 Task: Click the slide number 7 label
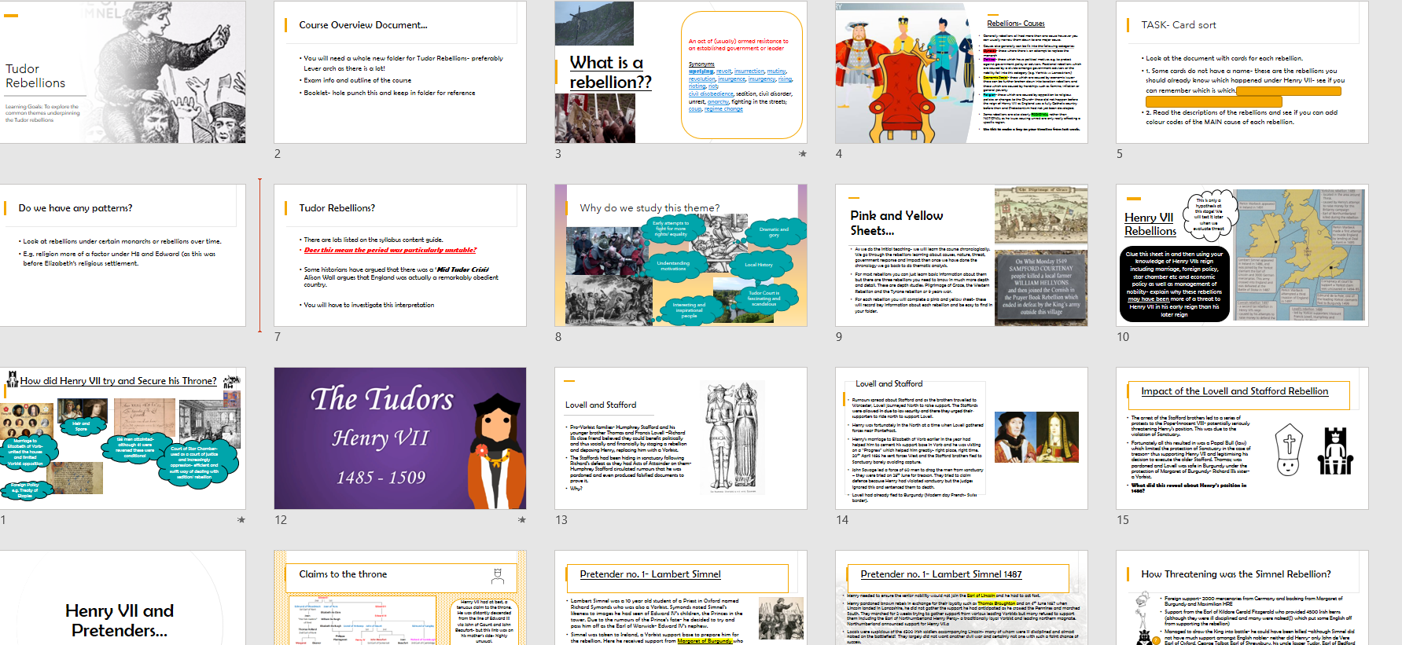(278, 337)
